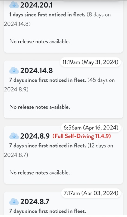The image size is (127, 217).
Task: Click the cloud download icon beside 2024.14.8
Action: click(14, 71)
